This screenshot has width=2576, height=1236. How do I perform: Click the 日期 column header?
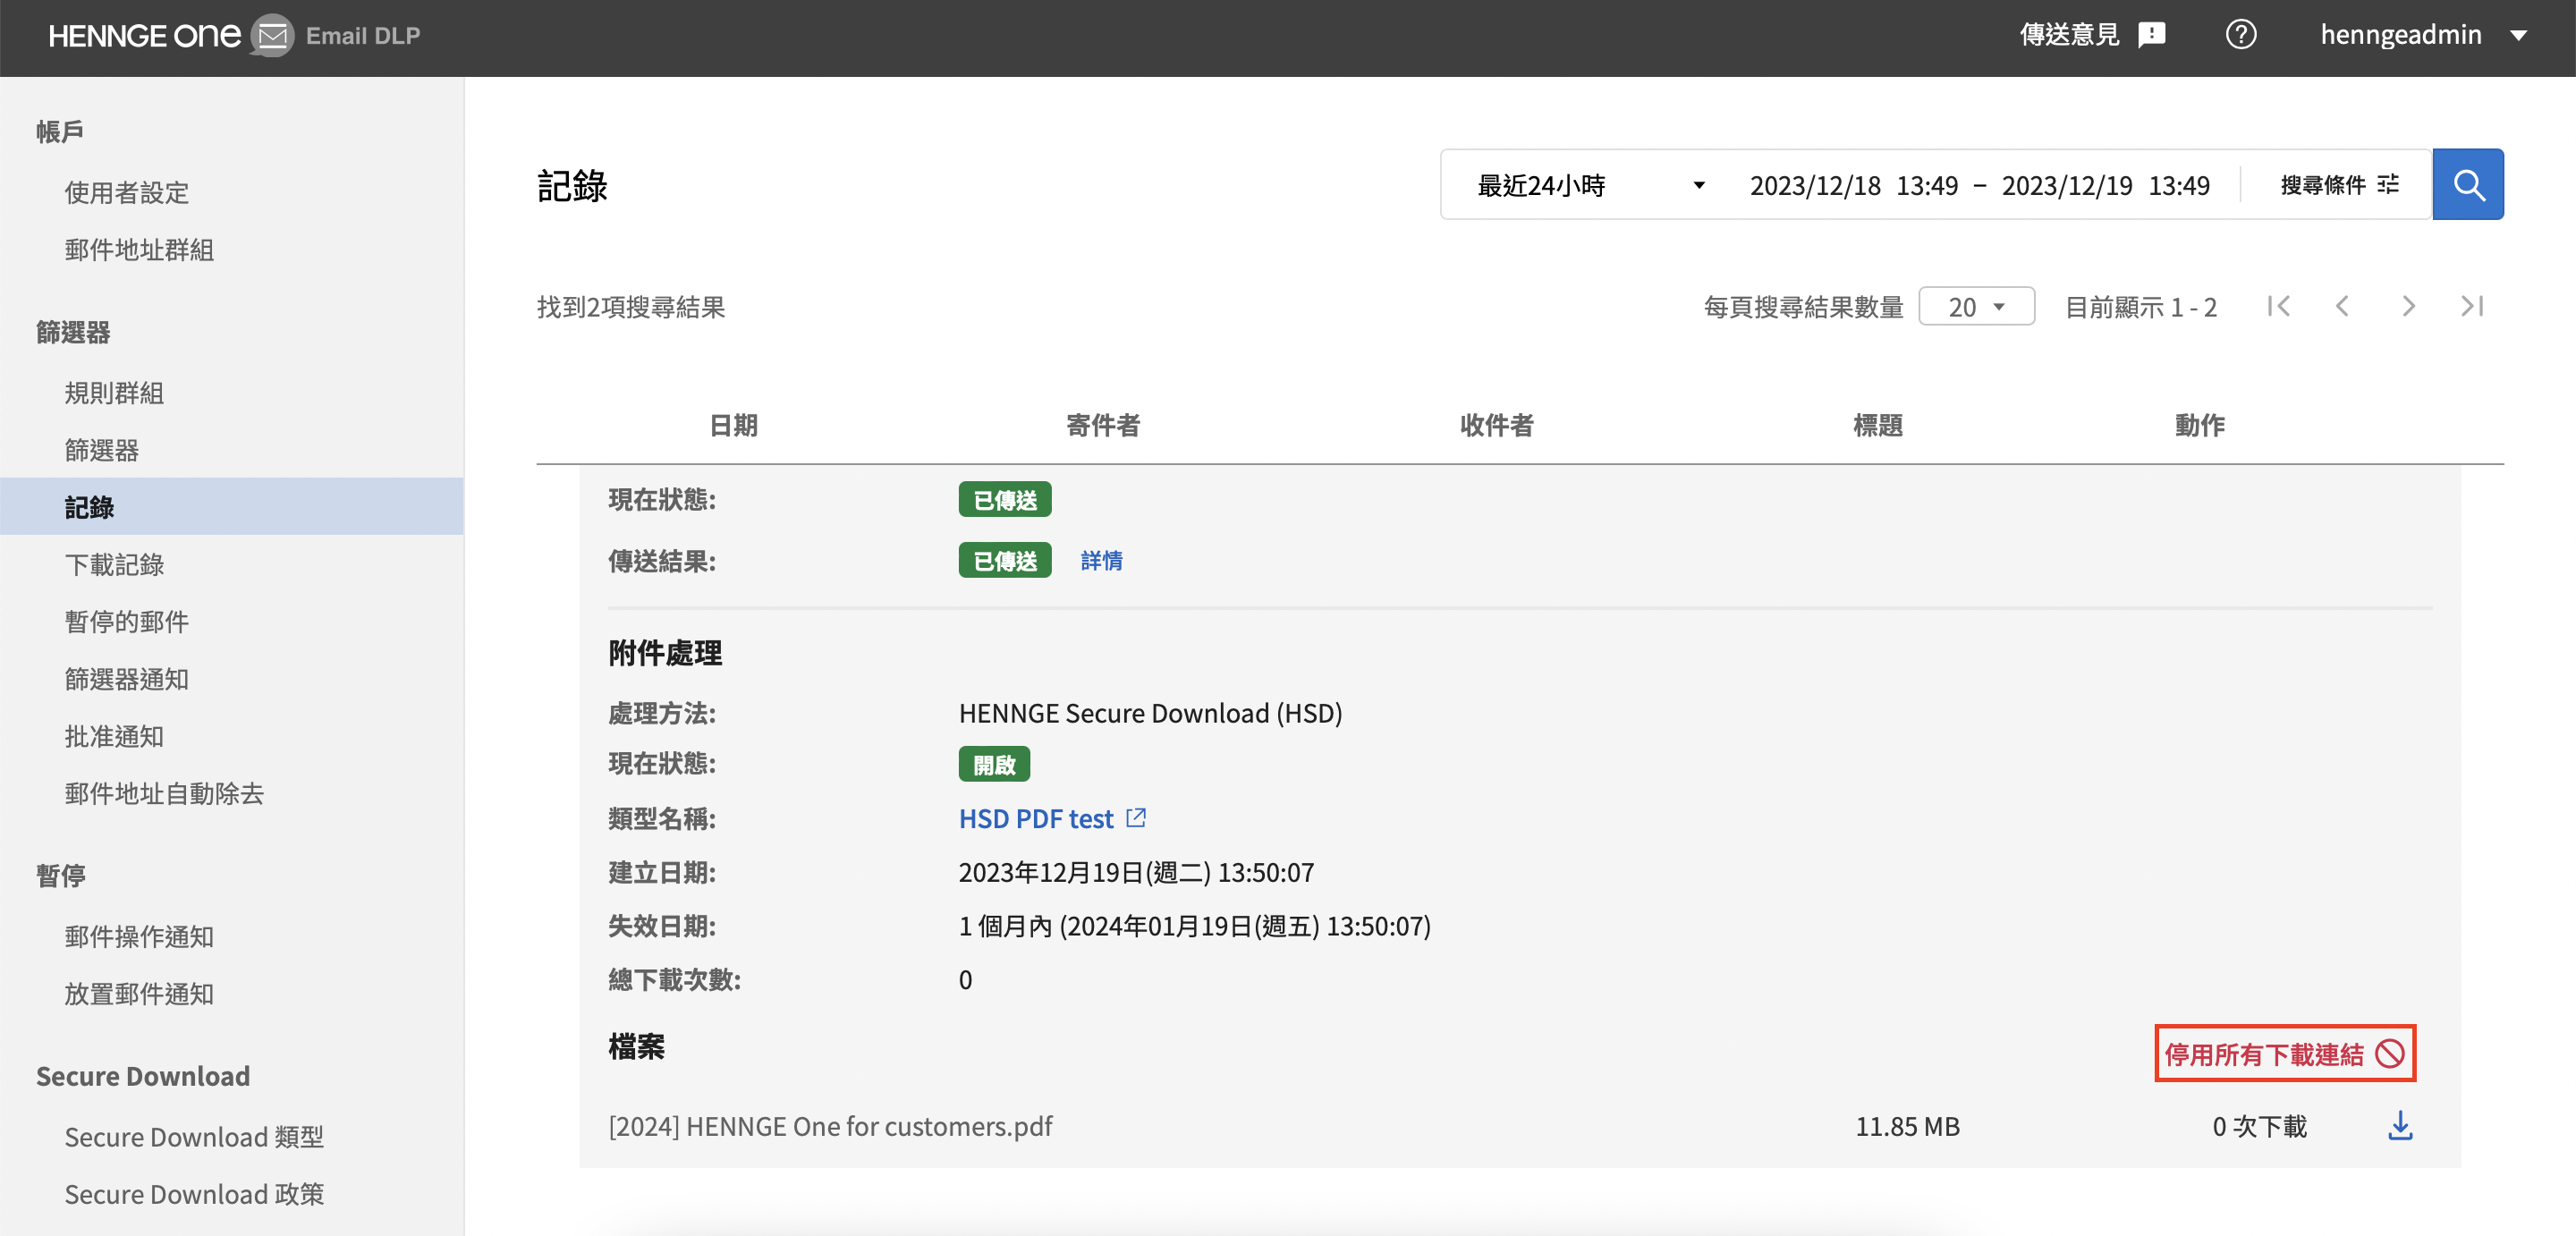(x=733, y=425)
